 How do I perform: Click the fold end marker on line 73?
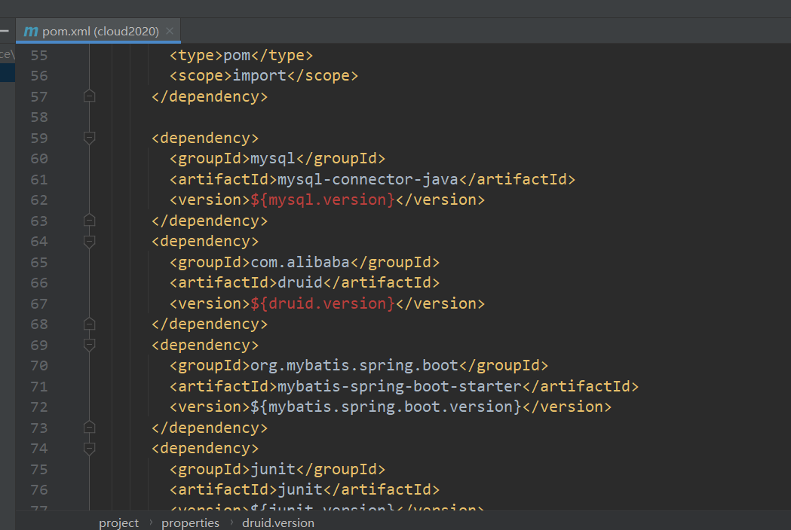point(89,428)
